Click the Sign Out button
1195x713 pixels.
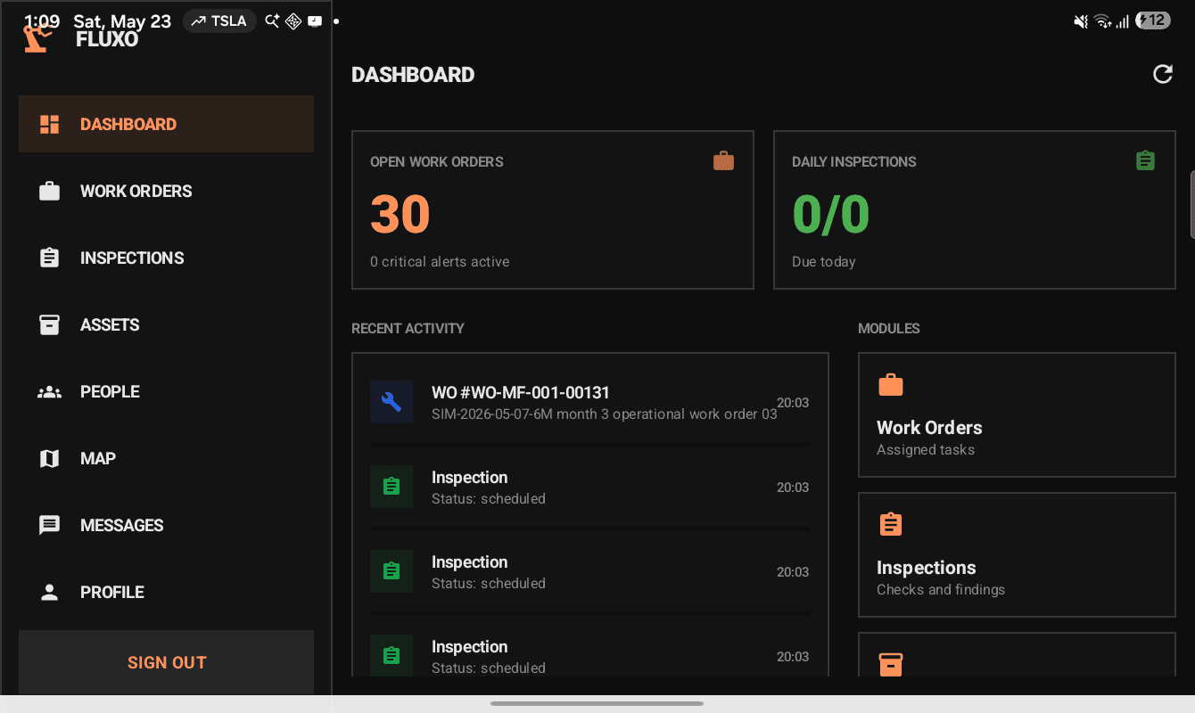tap(166, 662)
